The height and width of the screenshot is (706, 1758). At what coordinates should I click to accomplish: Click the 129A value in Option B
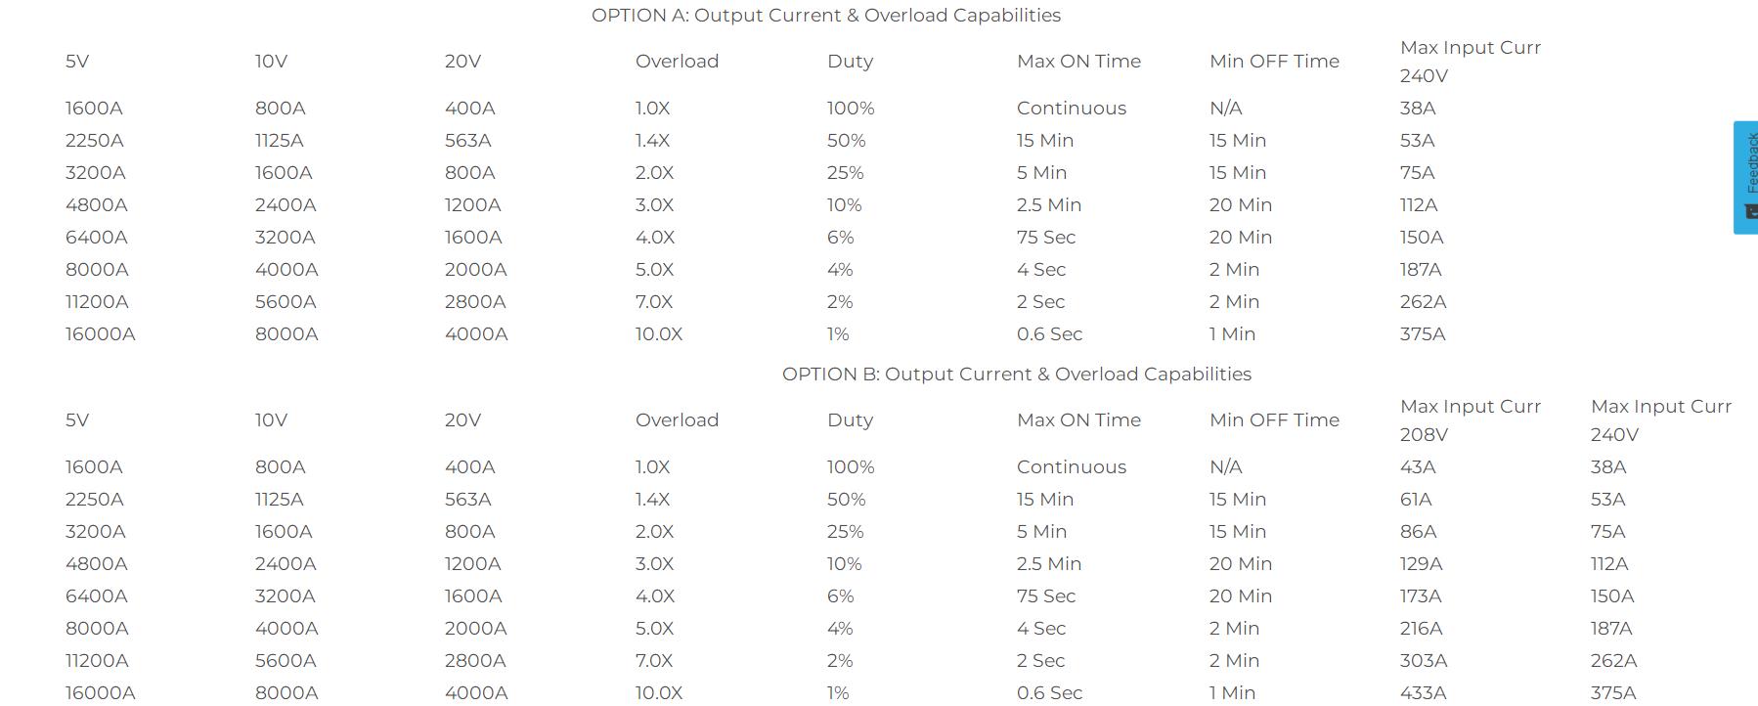1421,564
